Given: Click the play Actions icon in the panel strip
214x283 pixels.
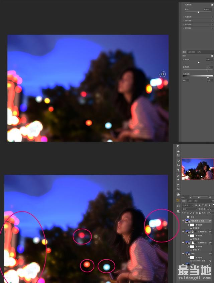Looking at the screenshot, I should [x=178, y=146].
